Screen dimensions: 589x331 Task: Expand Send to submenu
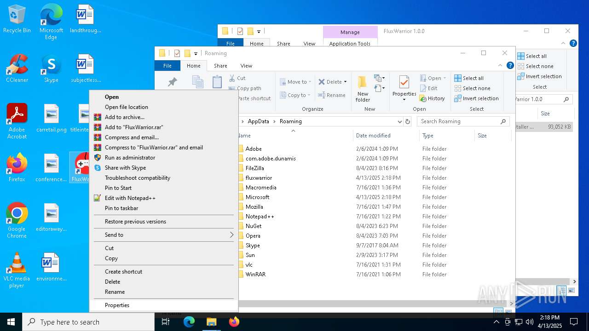(164, 235)
